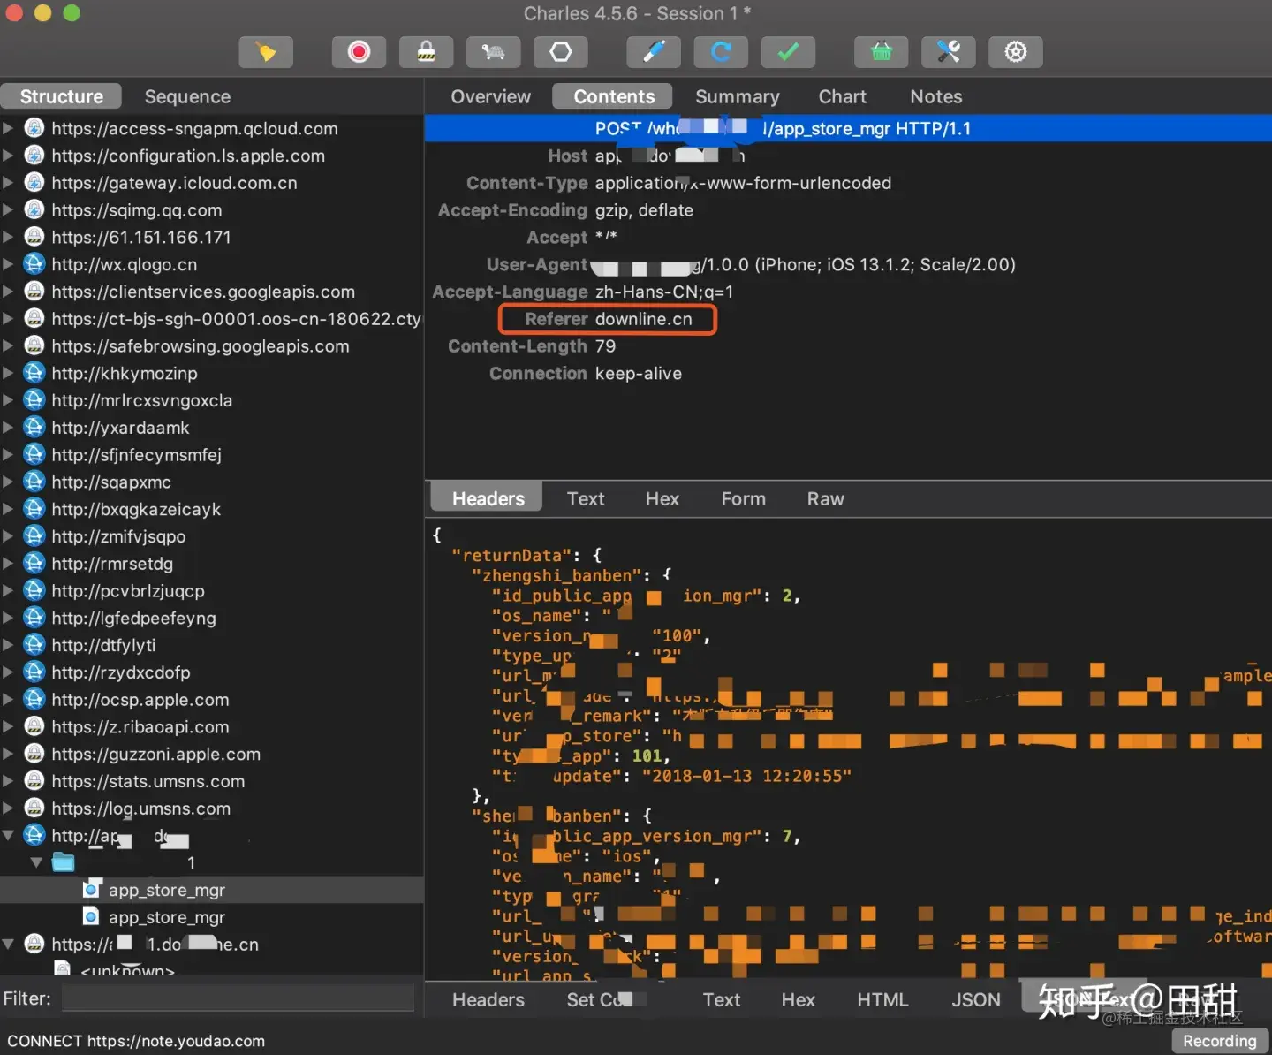The height and width of the screenshot is (1055, 1272).
Task: Select the Contents tab
Action: (x=614, y=96)
